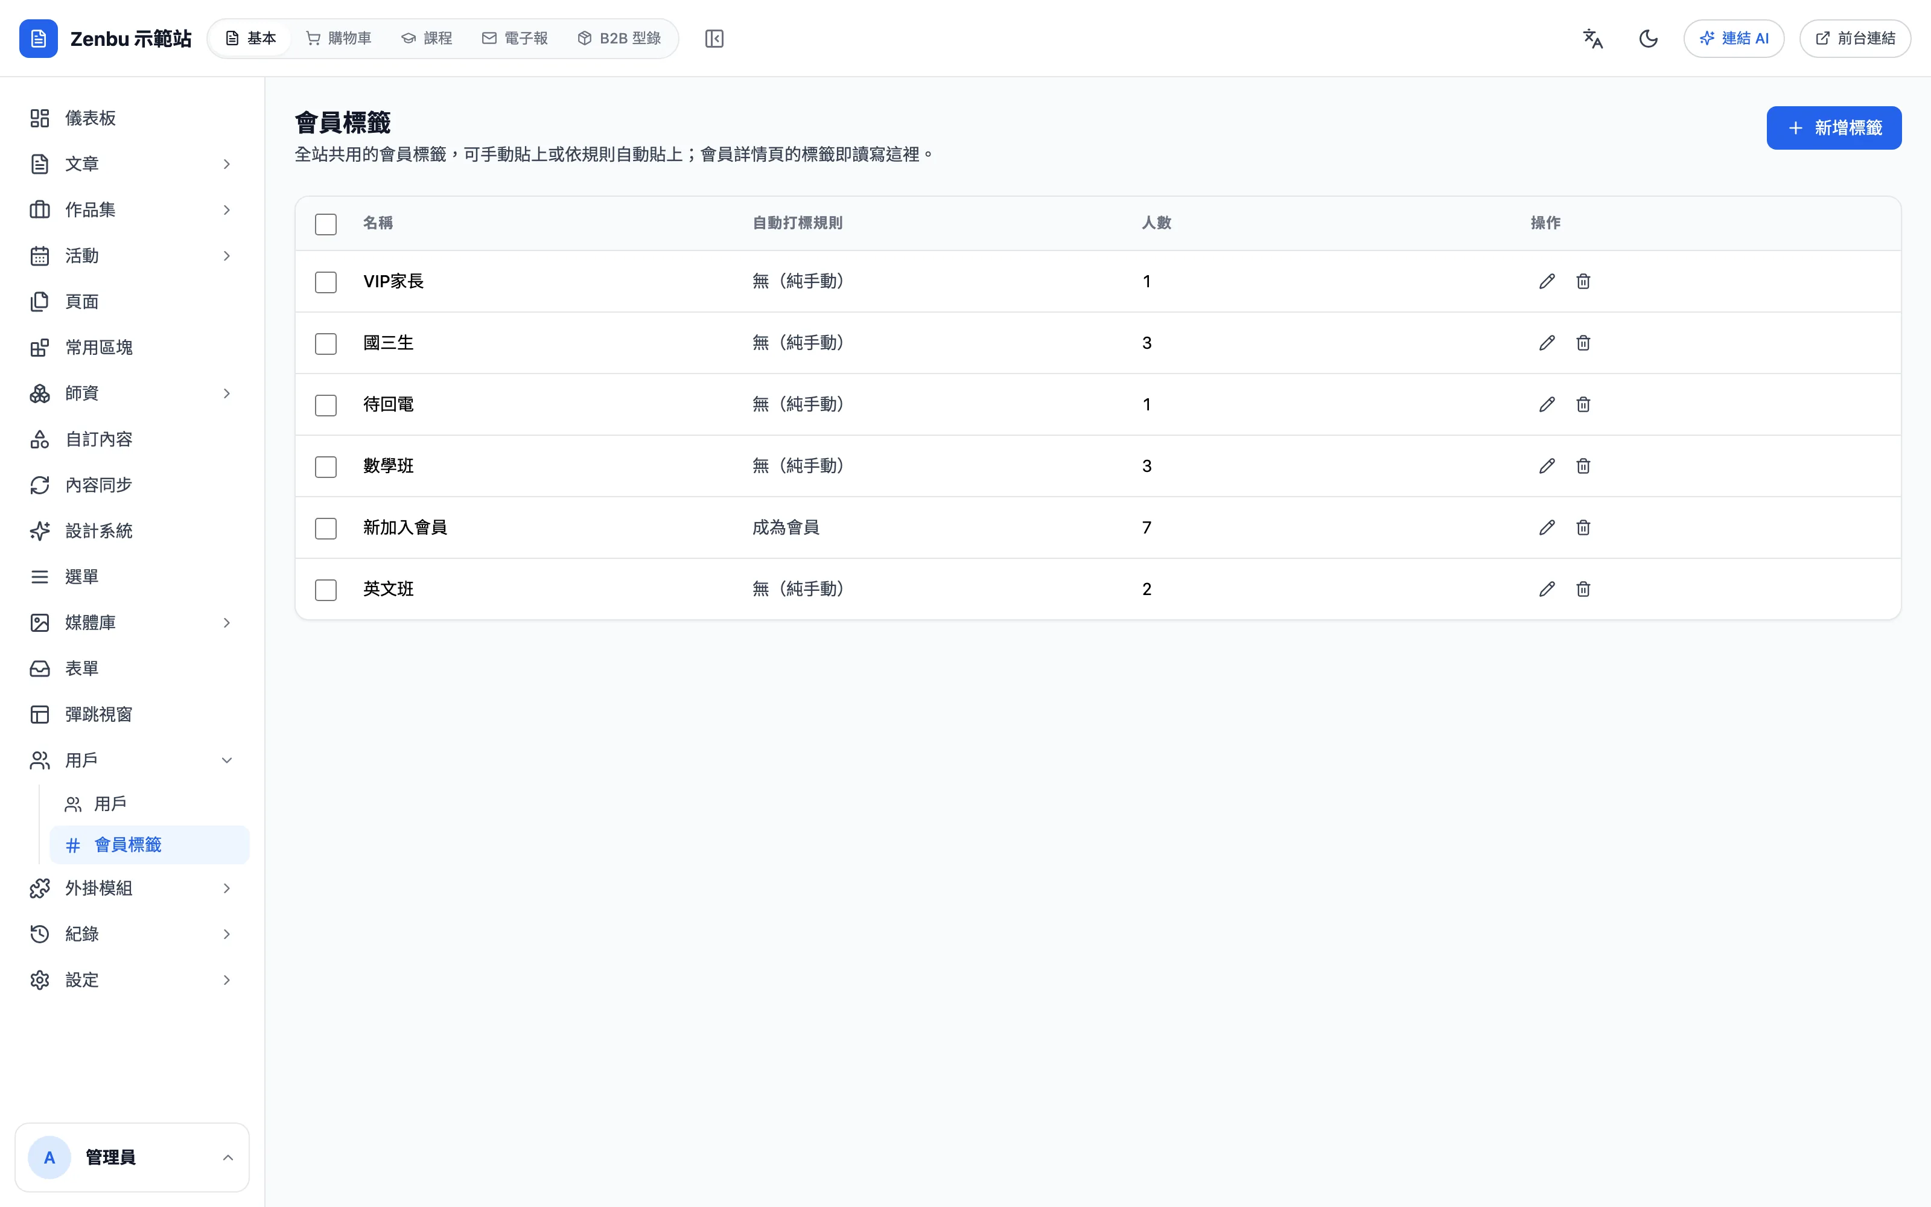Open 表單 forms in sidebar
The image size is (1931, 1207).
coord(133,668)
